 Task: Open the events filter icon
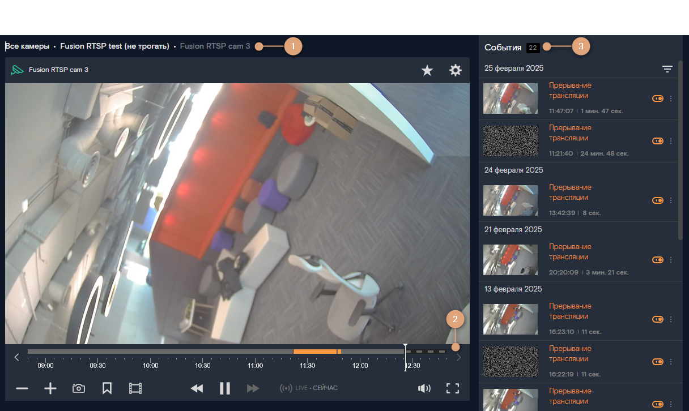click(x=667, y=69)
